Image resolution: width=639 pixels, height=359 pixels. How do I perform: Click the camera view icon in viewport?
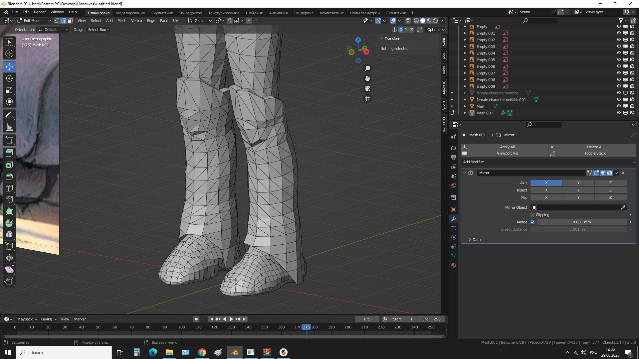(x=367, y=88)
